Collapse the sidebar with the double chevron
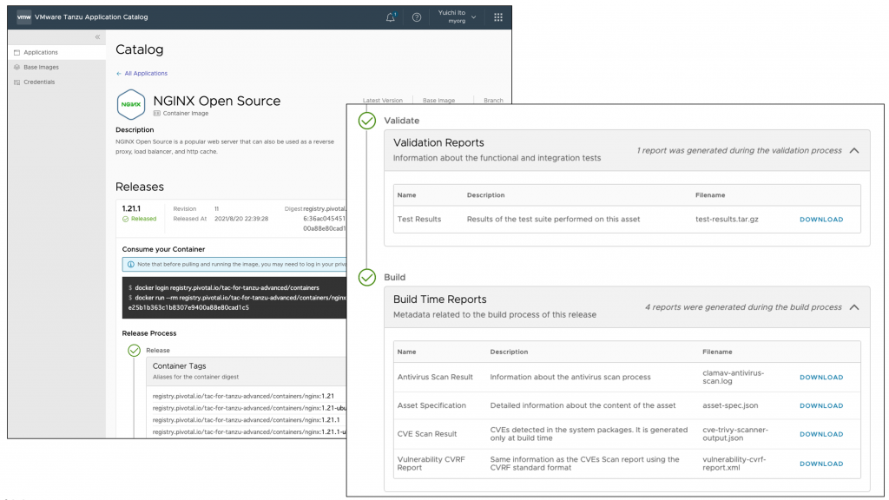889x500 pixels. coord(97,37)
